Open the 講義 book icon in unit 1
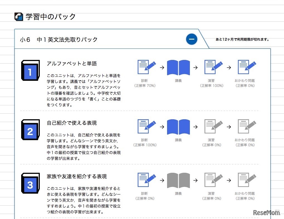This screenshot has width=284, height=219. [178, 67]
